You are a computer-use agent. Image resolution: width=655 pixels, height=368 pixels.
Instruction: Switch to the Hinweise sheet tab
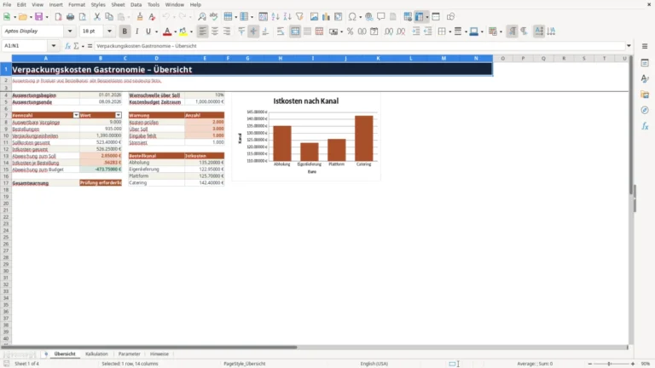click(x=159, y=354)
